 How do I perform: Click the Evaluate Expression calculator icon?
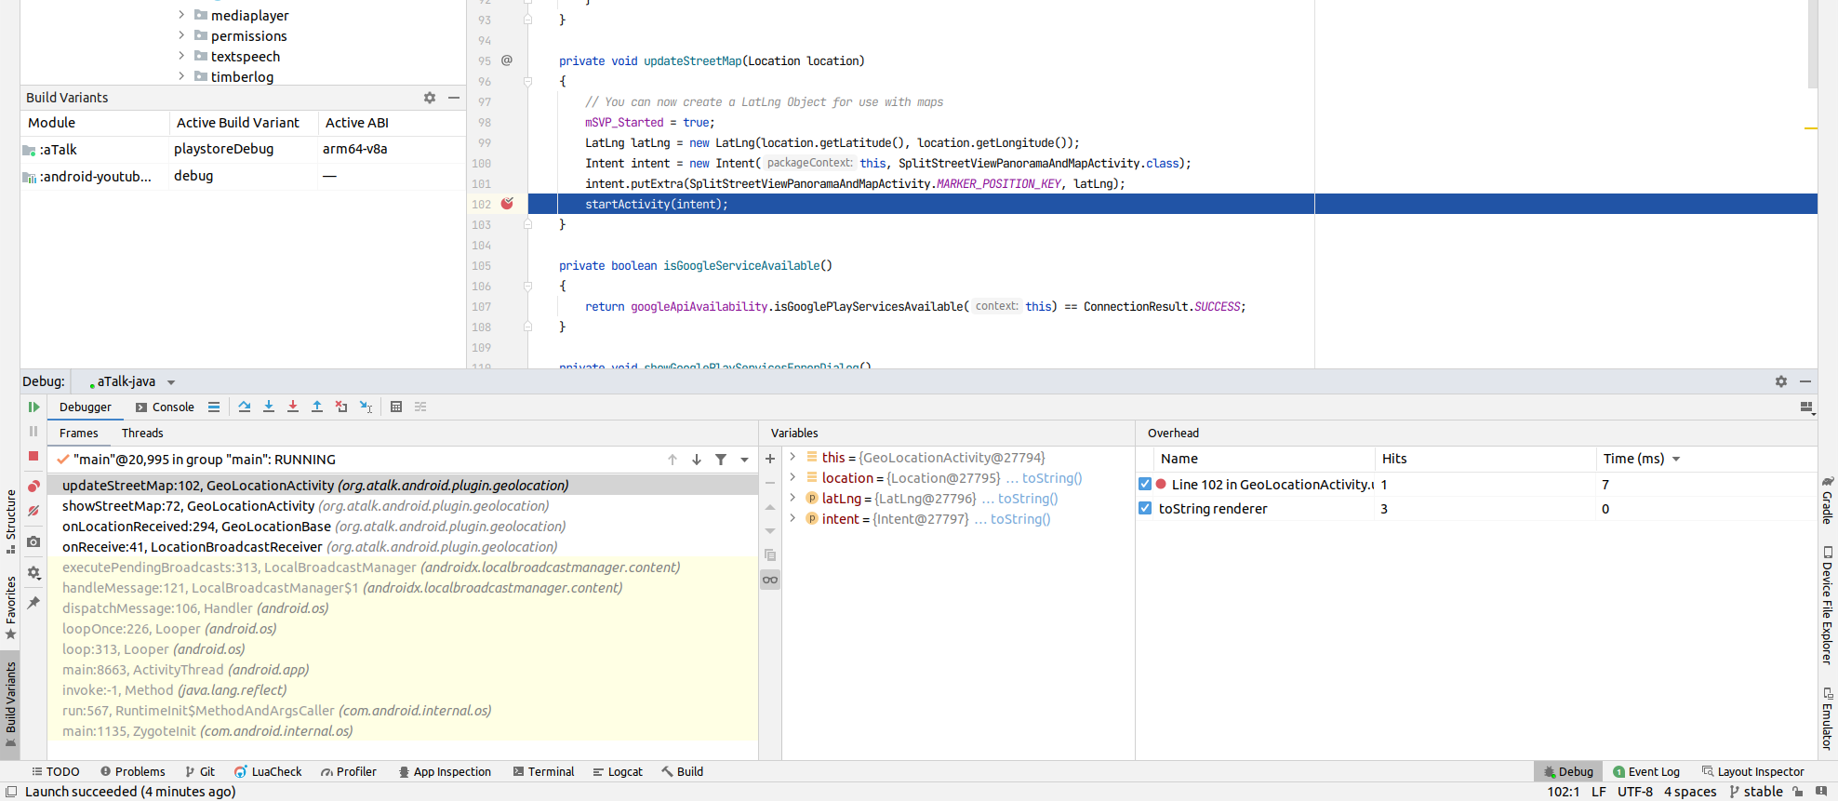pos(396,407)
